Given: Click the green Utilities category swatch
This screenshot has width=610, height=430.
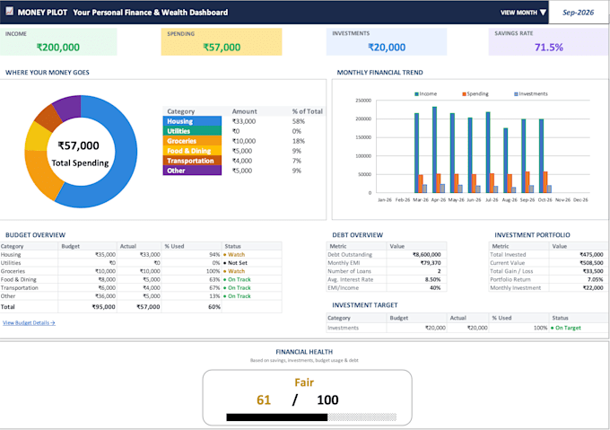Looking at the screenshot, I should [192, 131].
